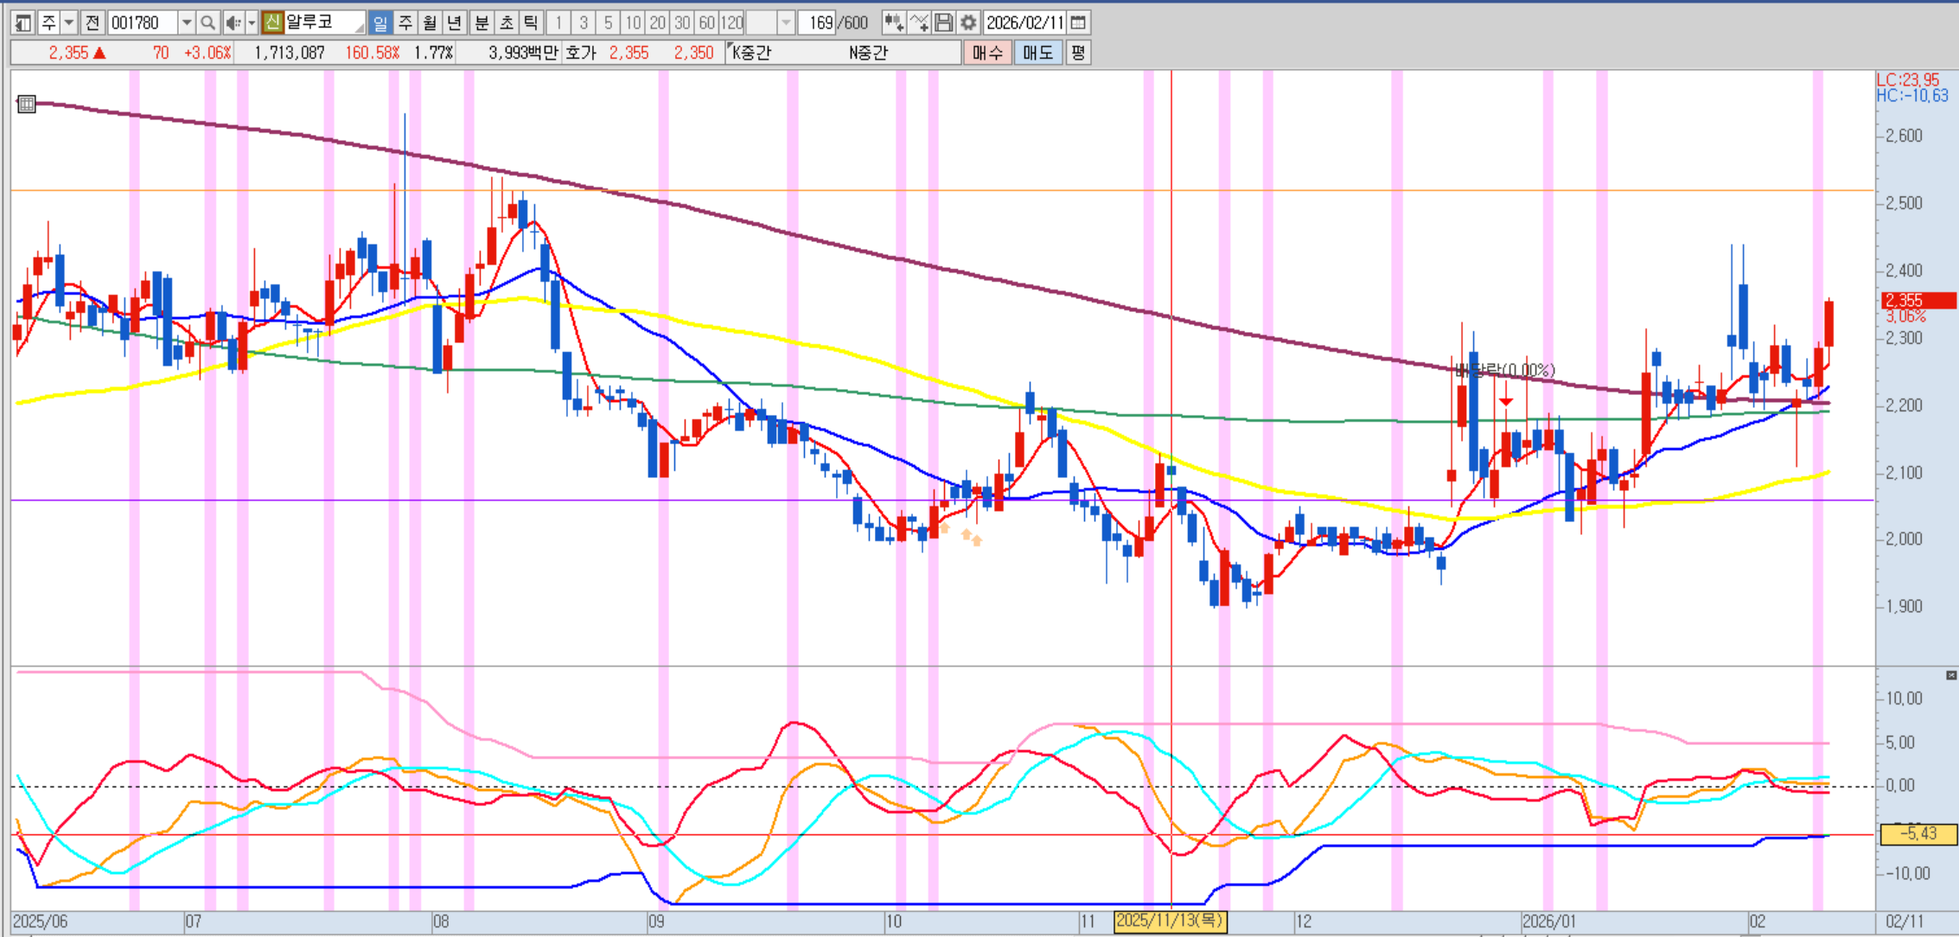The width and height of the screenshot is (1959, 937).
Task: Switch to weekly (주) chart period
Action: (405, 22)
